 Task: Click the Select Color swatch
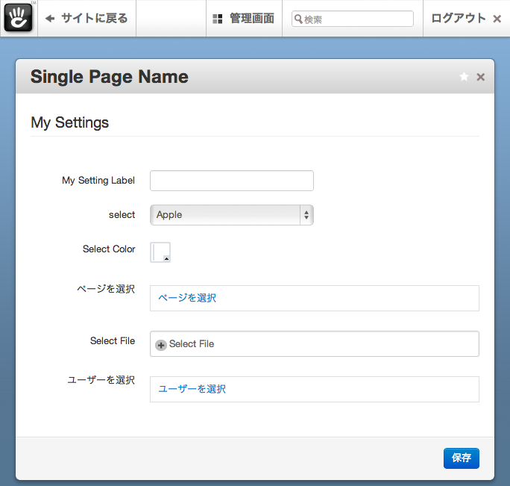point(160,252)
